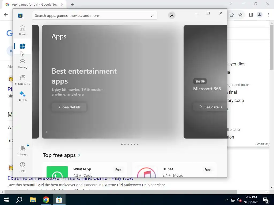The width and height of the screenshot is (274, 205).
Task: Click Chrome horizontal scrollbar right arrow
Action: pyautogui.click(x=267, y=192)
